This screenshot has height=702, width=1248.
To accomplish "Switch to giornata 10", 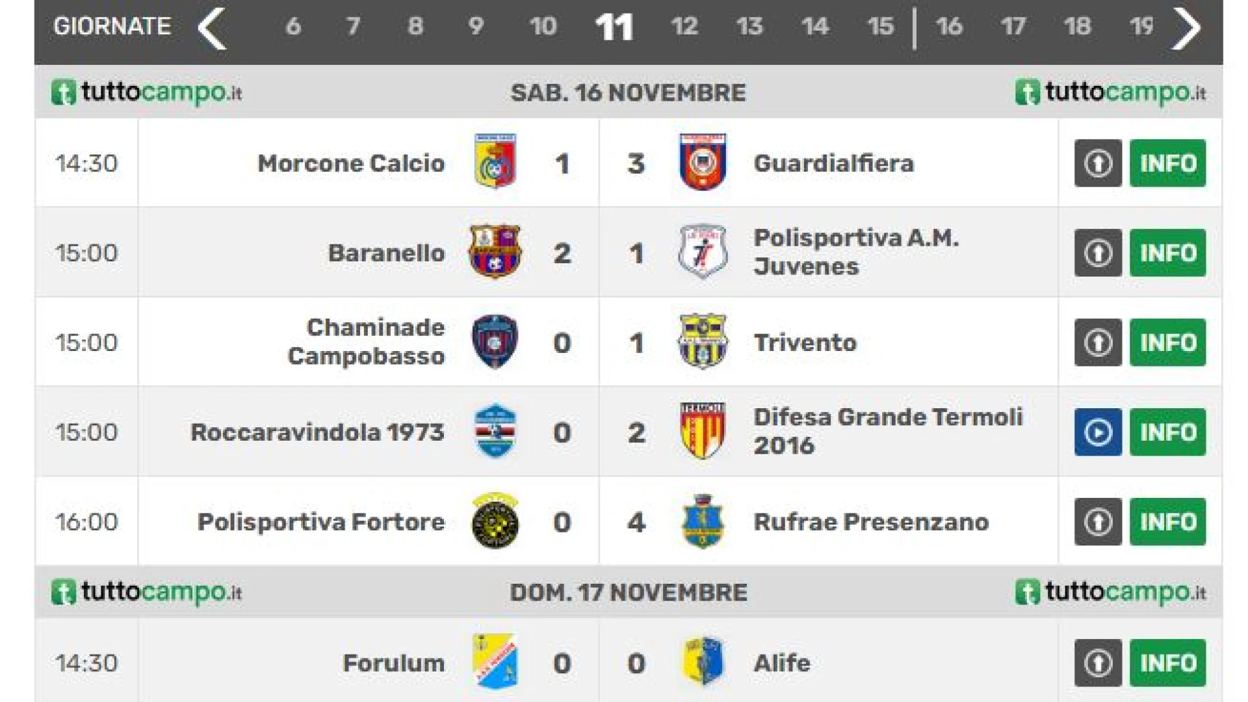I will click(543, 27).
